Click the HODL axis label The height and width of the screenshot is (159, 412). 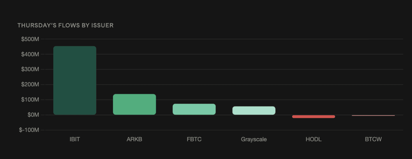click(314, 139)
